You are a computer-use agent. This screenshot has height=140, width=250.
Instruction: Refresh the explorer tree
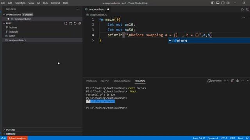point(75,23)
